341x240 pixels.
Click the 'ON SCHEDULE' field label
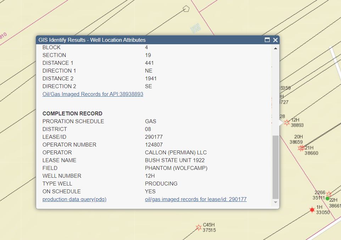62,192
